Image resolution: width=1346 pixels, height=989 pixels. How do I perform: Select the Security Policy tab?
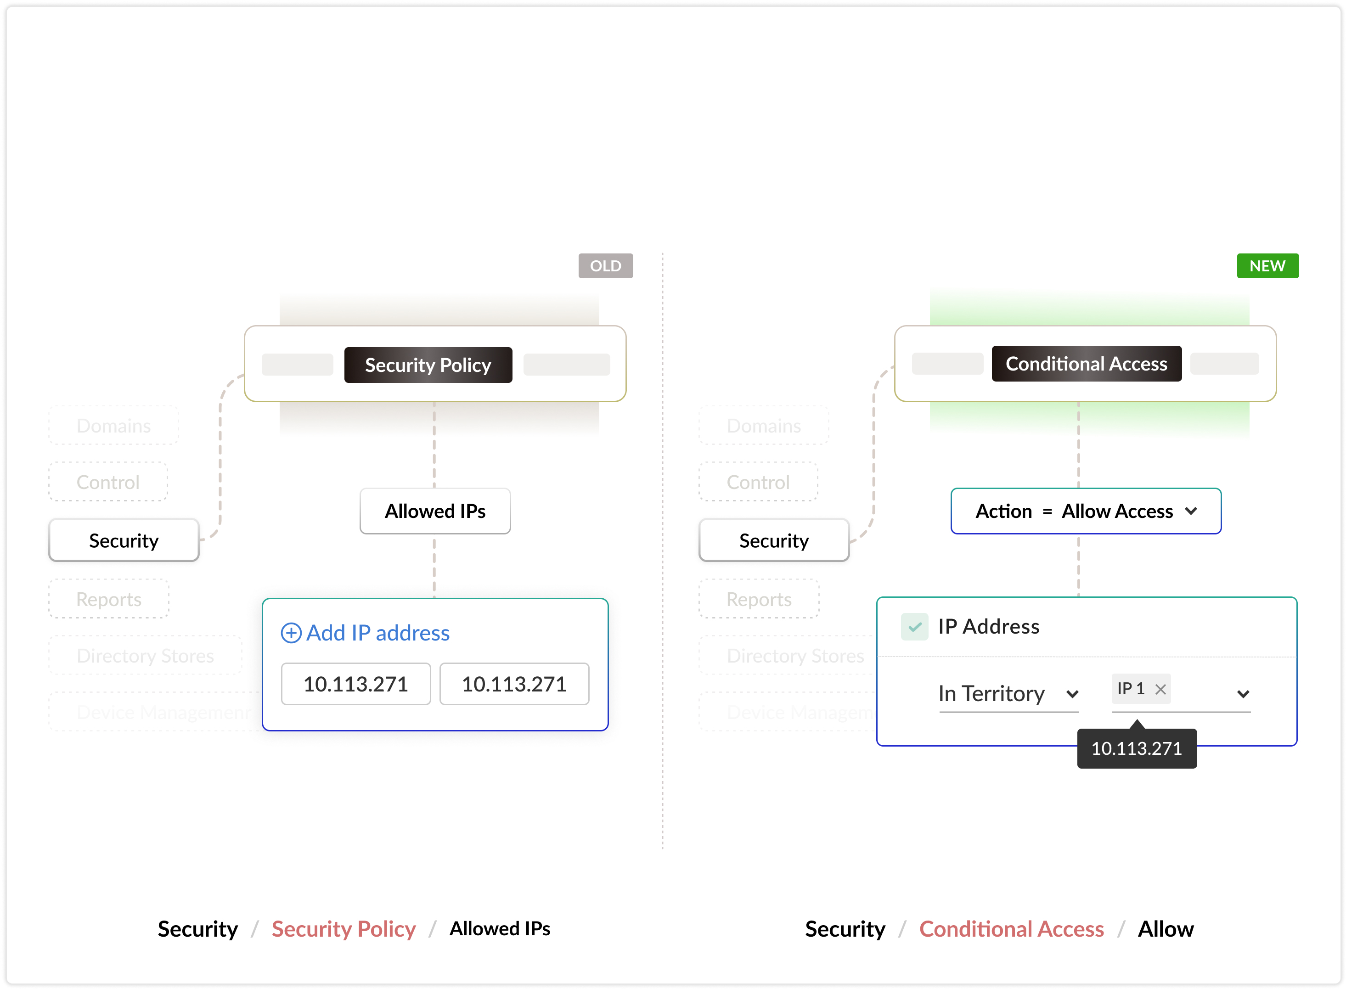tap(428, 365)
